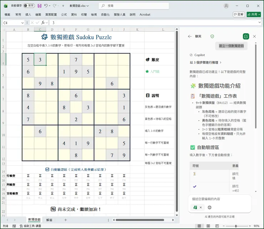This screenshot has width=264, height=229.
Task: Click 尚未完成，繼續加油！ status text
Action: point(79,209)
